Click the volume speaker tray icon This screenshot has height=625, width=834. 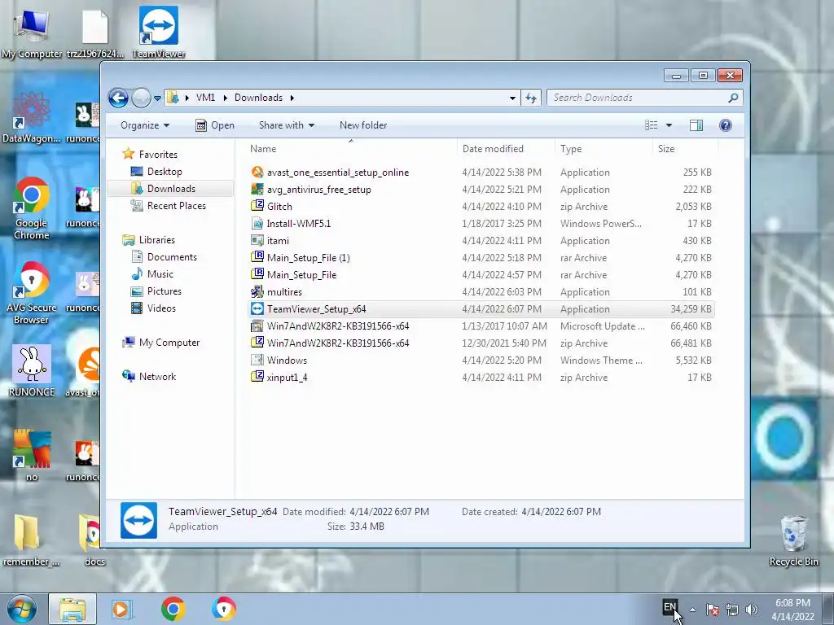[752, 610]
